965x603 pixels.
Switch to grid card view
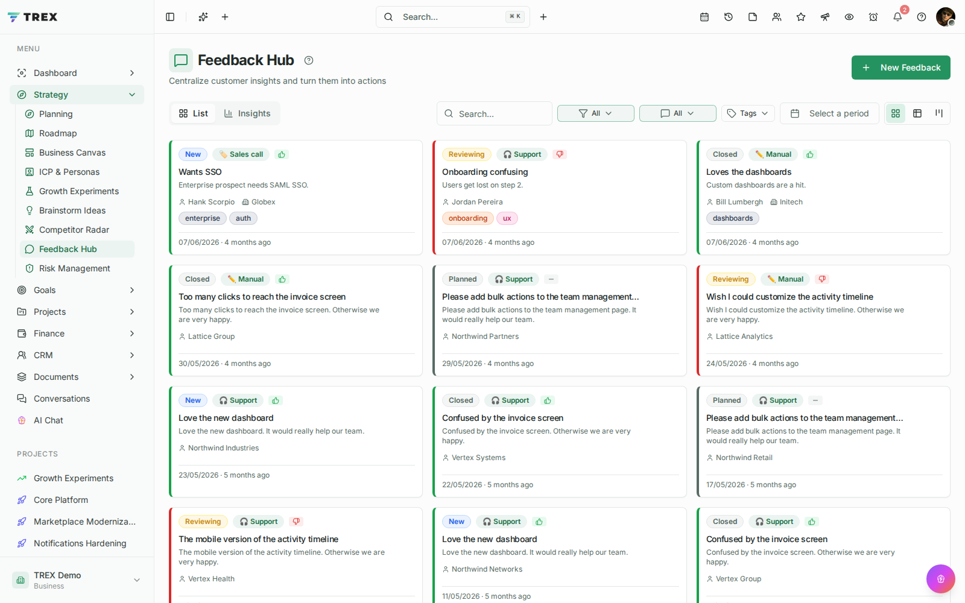point(896,113)
